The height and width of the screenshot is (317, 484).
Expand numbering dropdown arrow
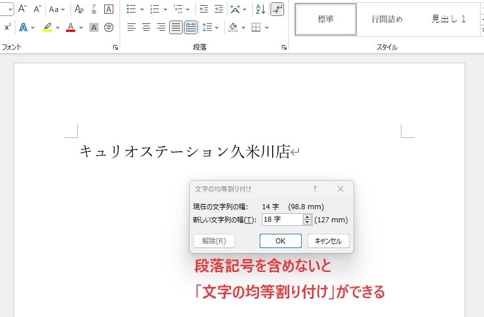click(165, 9)
